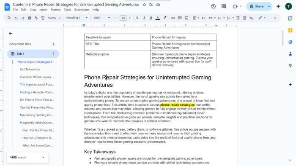Run spelling and grammar check

click(x=36, y=18)
